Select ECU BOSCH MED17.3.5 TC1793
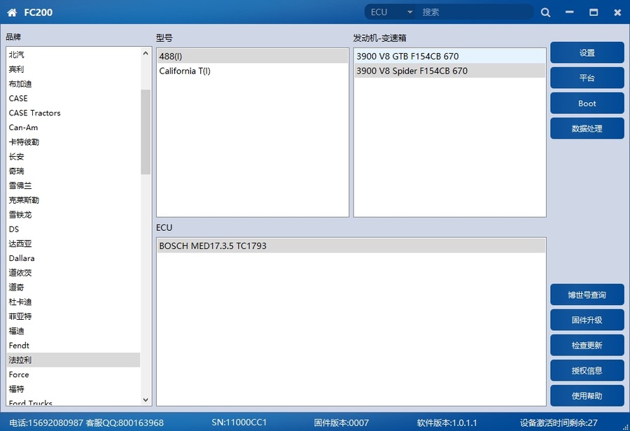Viewport: 630px width, 431px height. point(351,246)
